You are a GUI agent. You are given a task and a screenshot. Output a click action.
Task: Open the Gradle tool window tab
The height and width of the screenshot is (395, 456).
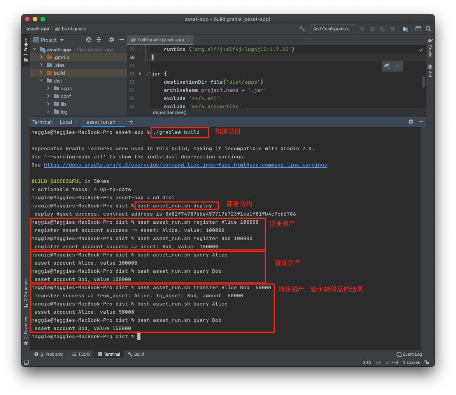click(x=430, y=47)
